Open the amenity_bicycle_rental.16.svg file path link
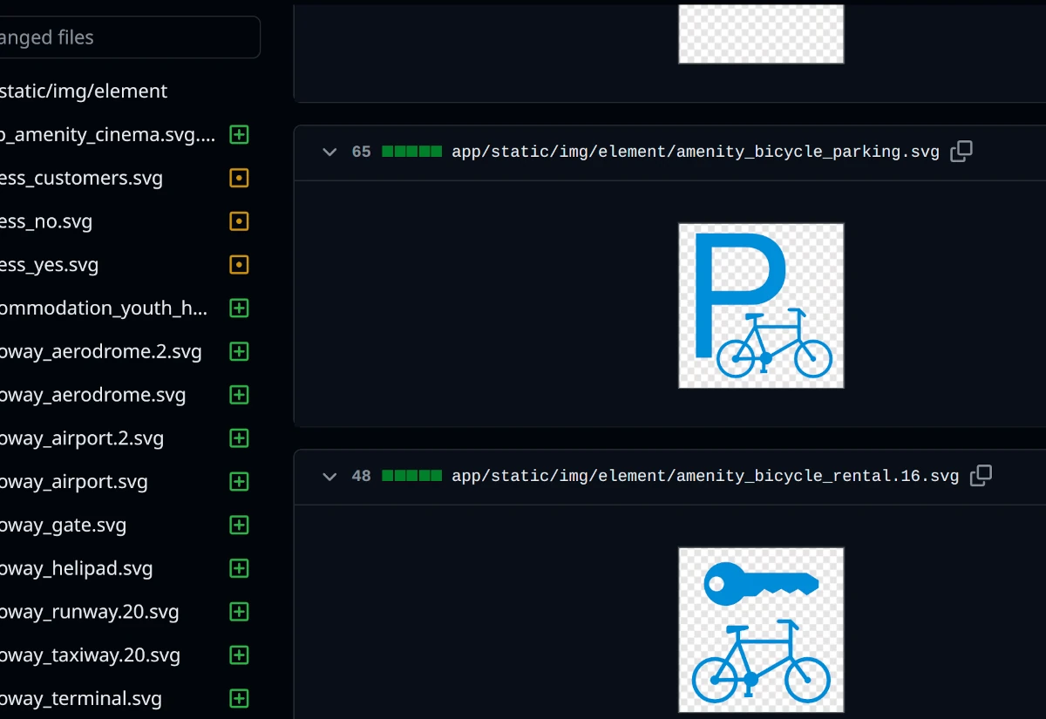This screenshot has height=719, width=1046. point(704,477)
